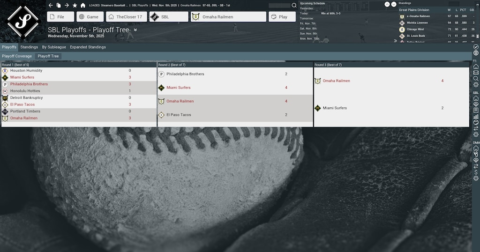
Task: Click the up arrow button beside Standings widget
Action: [x=387, y=4]
